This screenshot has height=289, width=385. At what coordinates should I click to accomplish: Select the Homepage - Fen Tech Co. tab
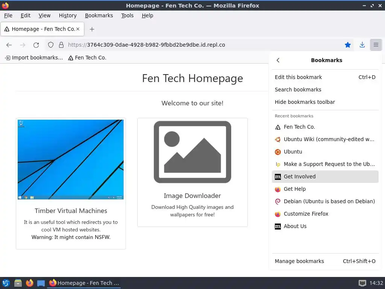pos(42,29)
